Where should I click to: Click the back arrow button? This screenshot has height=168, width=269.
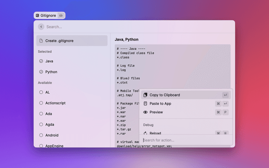point(41,26)
